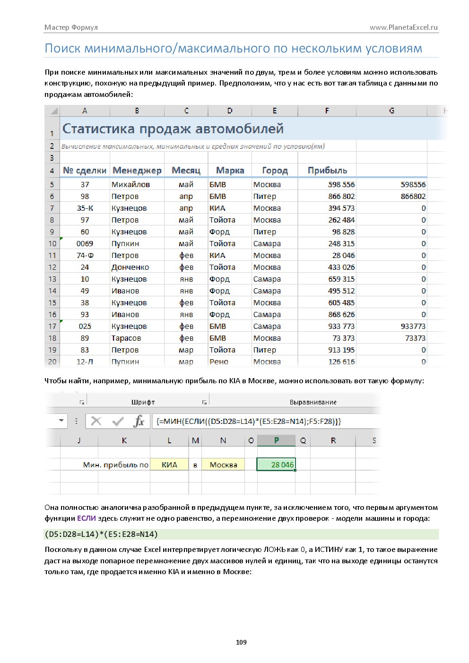
Task: Select the cell showing 28 046
Action: 277,465
